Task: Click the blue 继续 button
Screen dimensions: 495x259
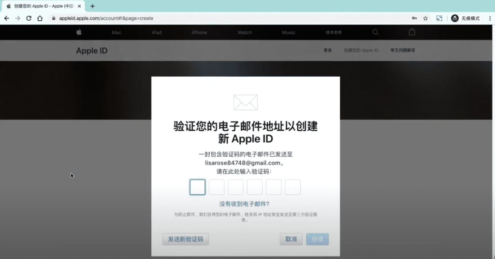Action: click(x=317, y=239)
